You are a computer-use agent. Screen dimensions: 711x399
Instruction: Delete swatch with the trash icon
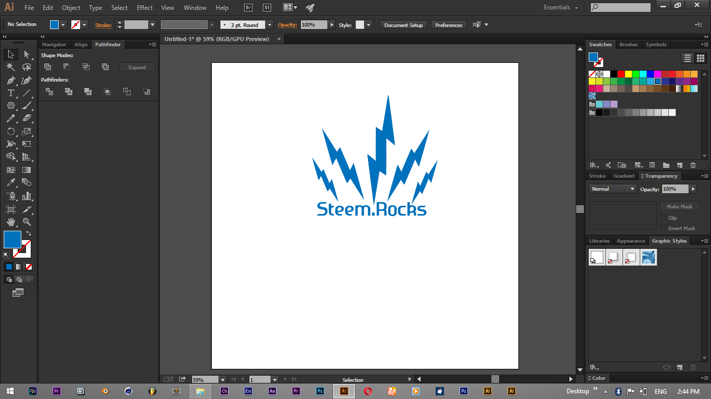point(693,165)
